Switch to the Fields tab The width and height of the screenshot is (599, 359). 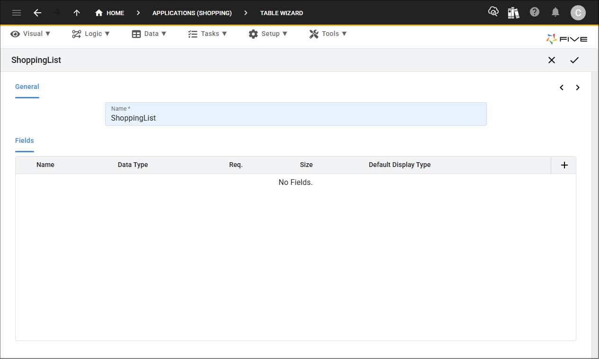point(24,140)
